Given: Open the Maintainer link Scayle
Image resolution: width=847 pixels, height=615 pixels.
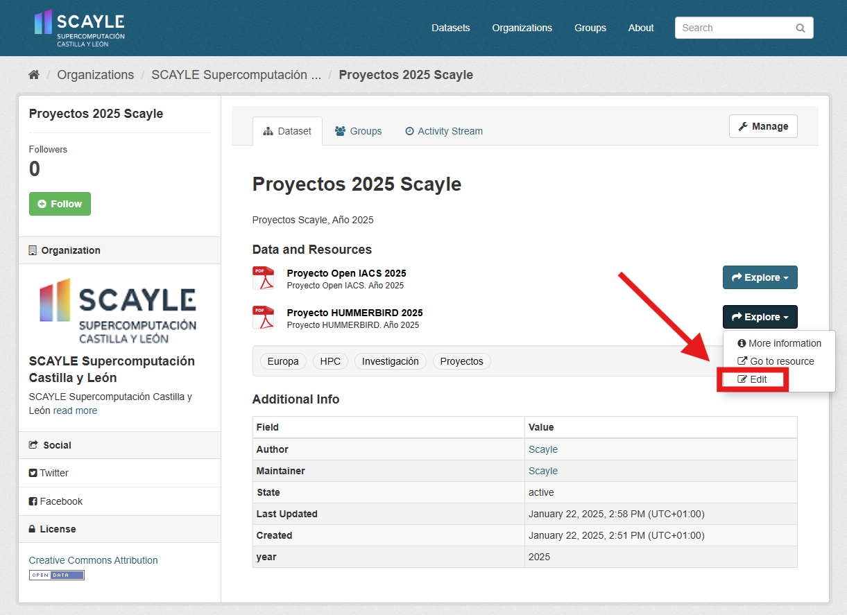Looking at the screenshot, I should (543, 471).
